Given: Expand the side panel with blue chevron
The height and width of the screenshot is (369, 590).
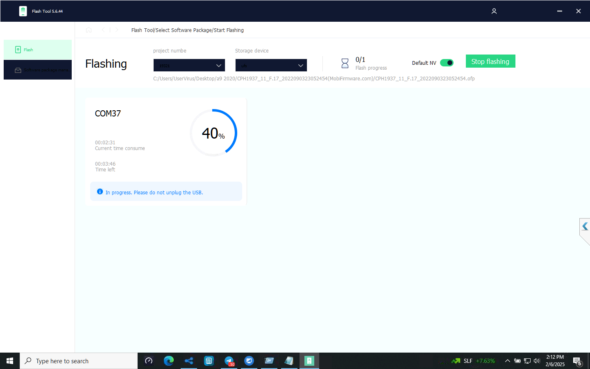Looking at the screenshot, I should (585, 226).
